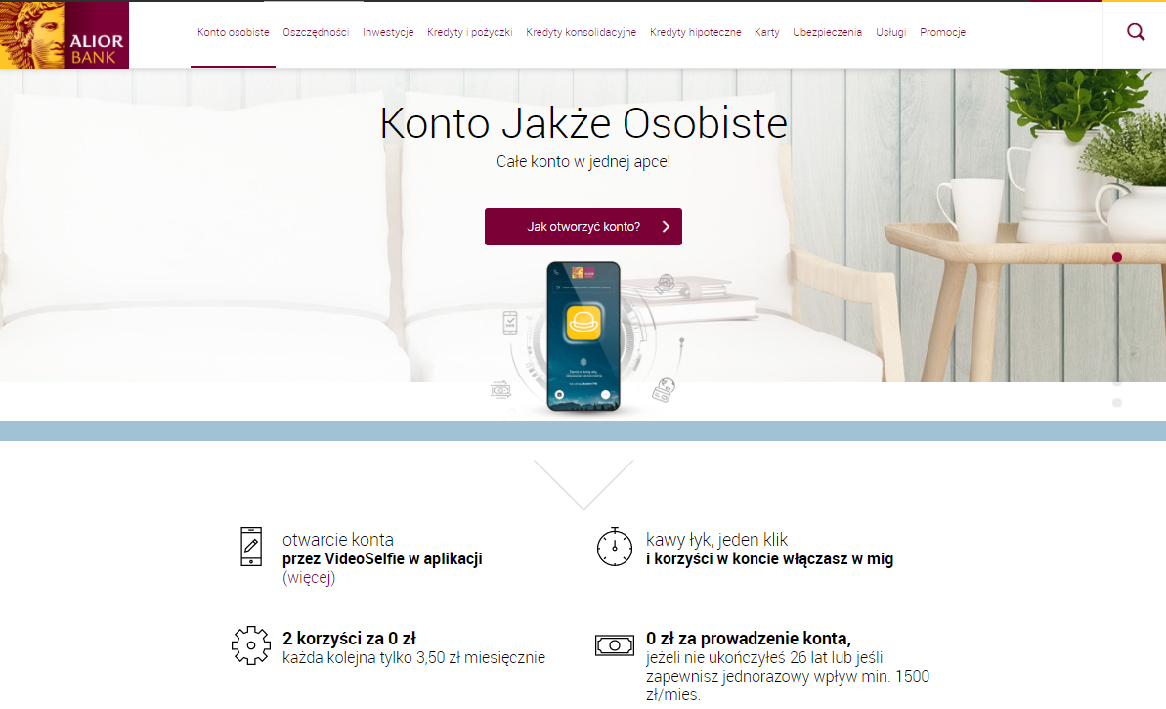The height and width of the screenshot is (709, 1166).
Task: Open the Karty menu item
Action: point(766,32)
